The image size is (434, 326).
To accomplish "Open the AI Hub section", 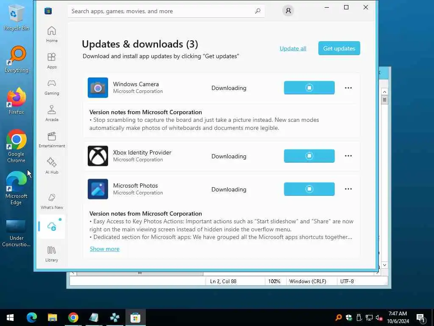I will [52, 166].
